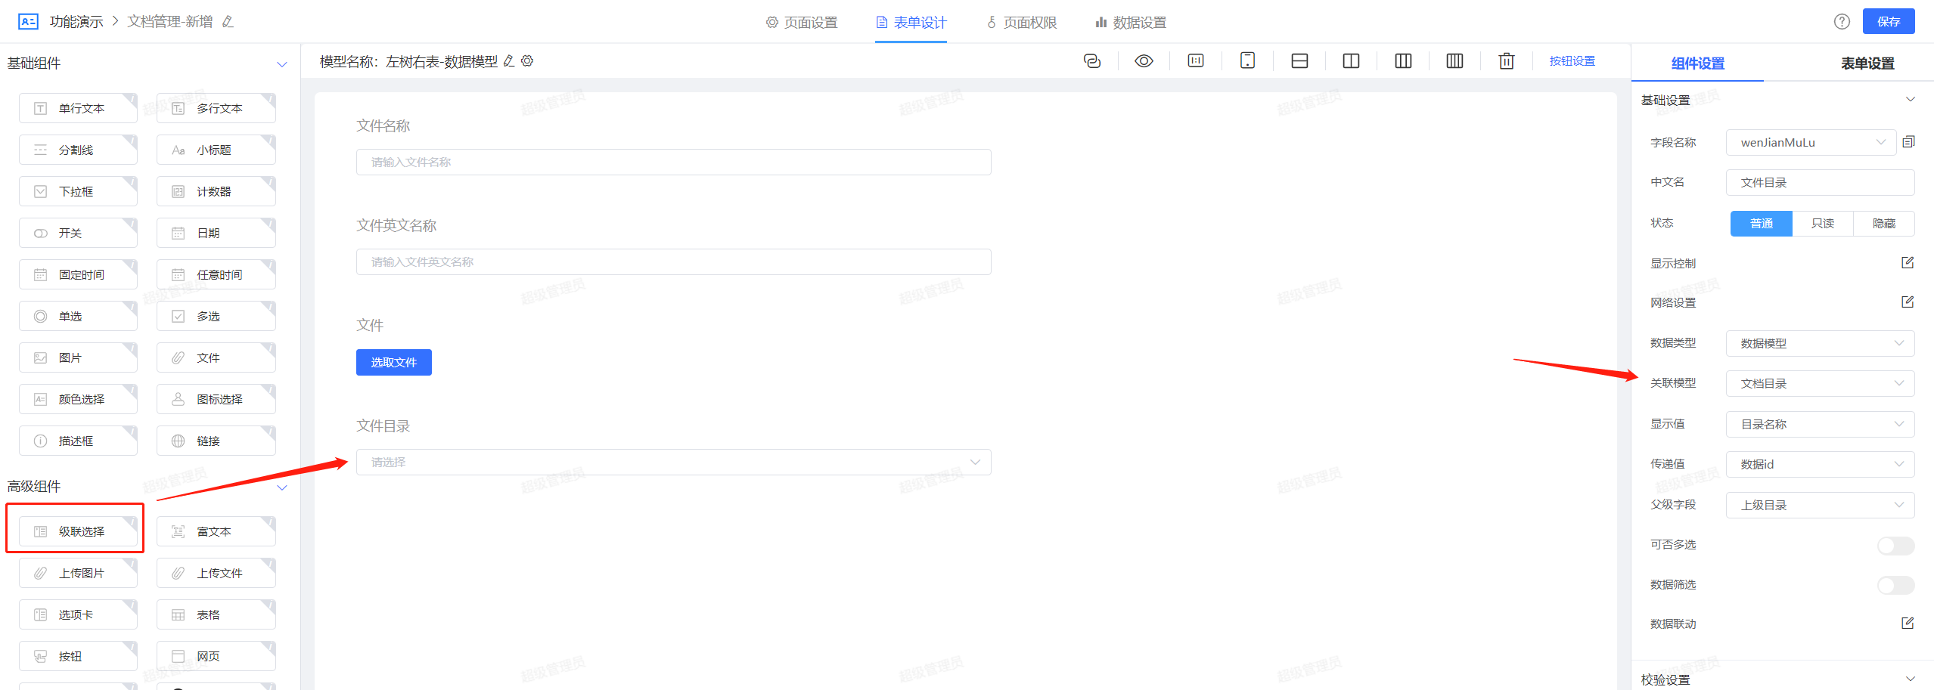The image size is (1934, 690).
Task: Click the 文件英文名称 input field
Action: coord(673,261)
